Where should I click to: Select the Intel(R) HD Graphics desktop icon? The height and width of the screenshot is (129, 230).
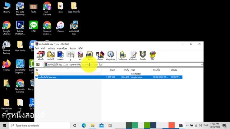coord(20,66)
